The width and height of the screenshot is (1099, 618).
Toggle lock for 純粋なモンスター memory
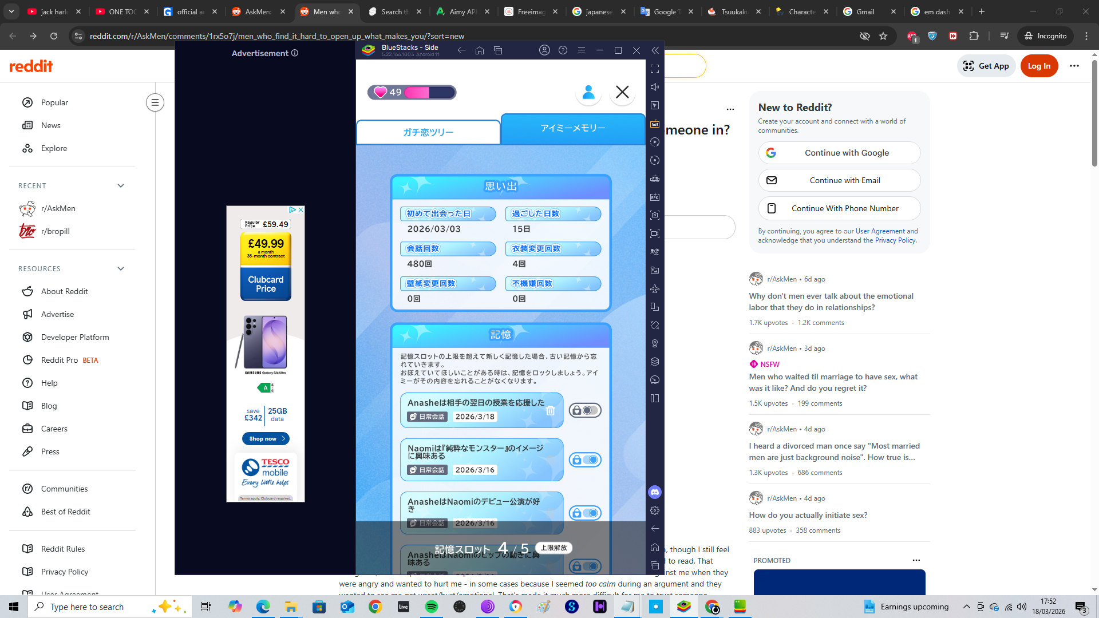[x=584, y=460]
